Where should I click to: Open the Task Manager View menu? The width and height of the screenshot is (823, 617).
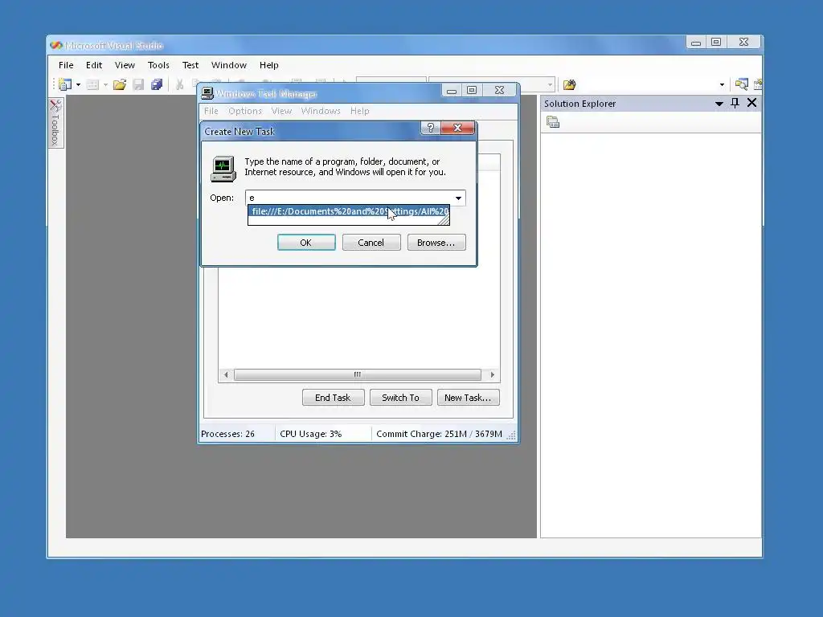coord(281,111)
